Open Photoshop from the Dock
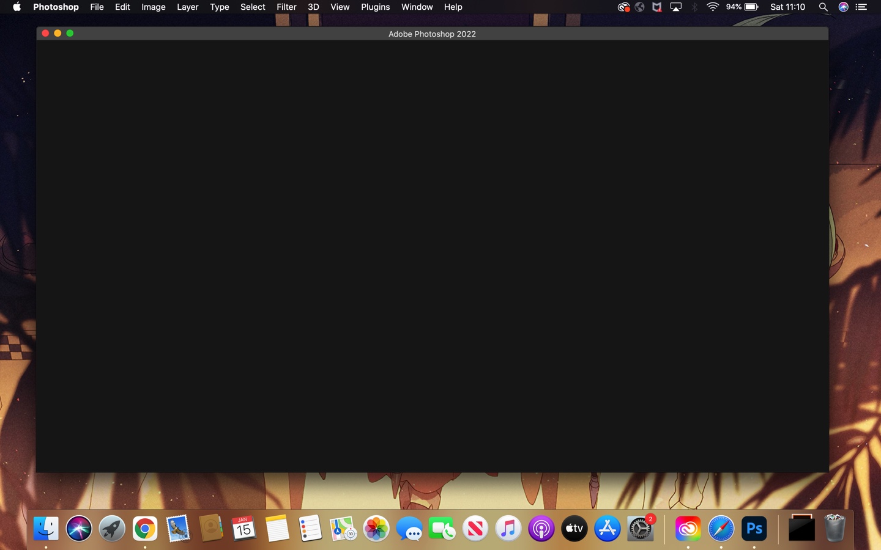881x550 pixels. (x=754, y=528)
